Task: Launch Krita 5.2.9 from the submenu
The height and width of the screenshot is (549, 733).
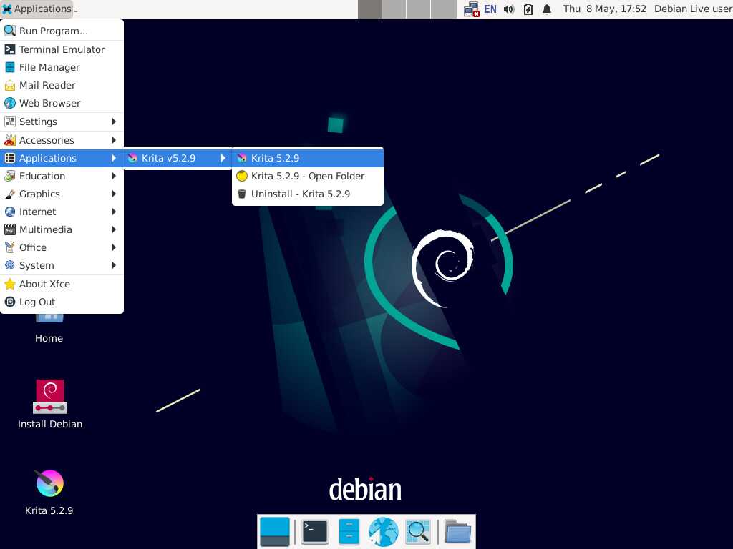Action: (x=308, y=158)
